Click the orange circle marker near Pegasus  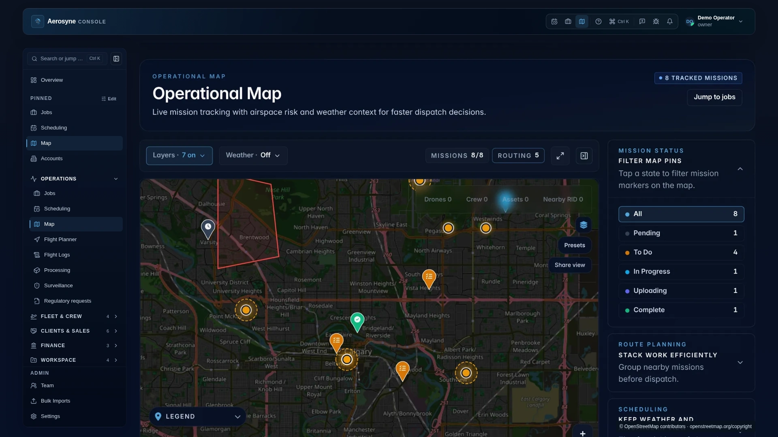pos(448,228)
